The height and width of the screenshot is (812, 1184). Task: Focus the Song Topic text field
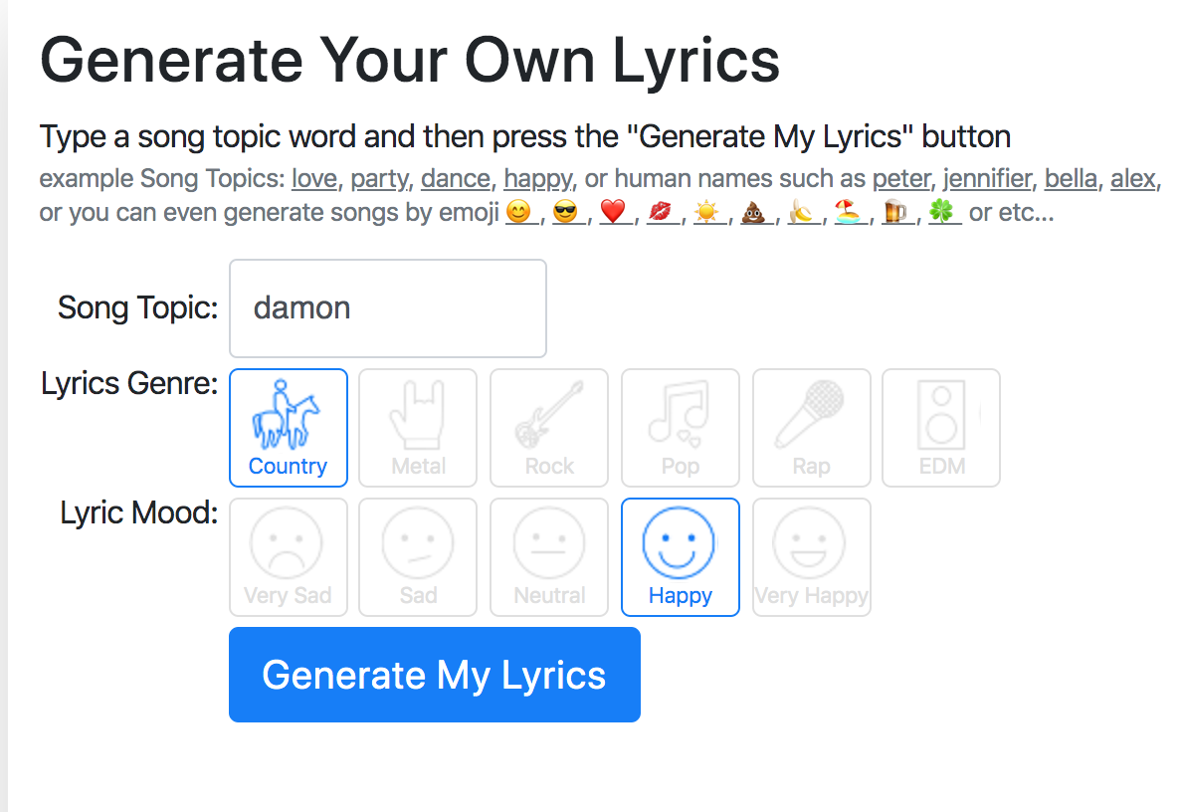tap(388, 308)
